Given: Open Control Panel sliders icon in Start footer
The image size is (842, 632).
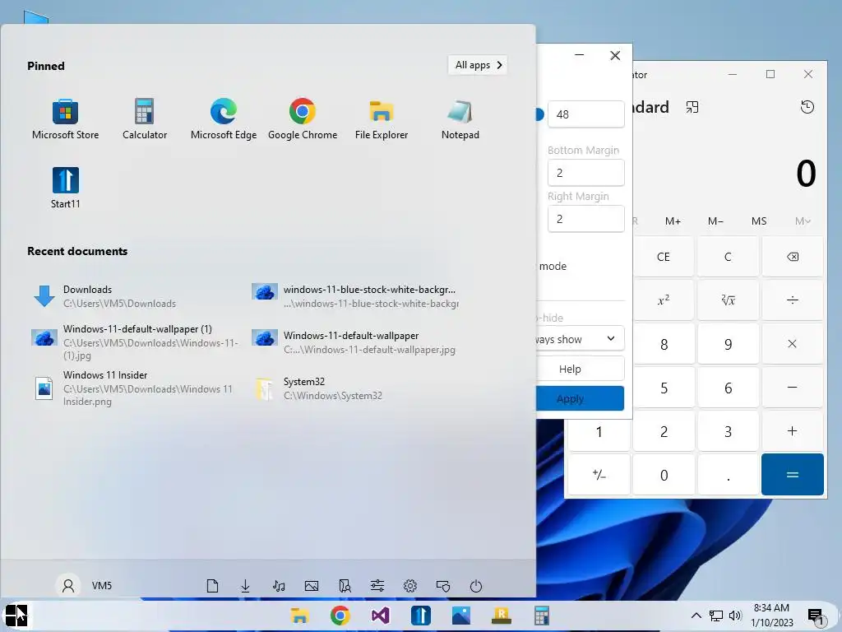Looking at the screenshot, I should pyautogui.click(x=377, y=586).
